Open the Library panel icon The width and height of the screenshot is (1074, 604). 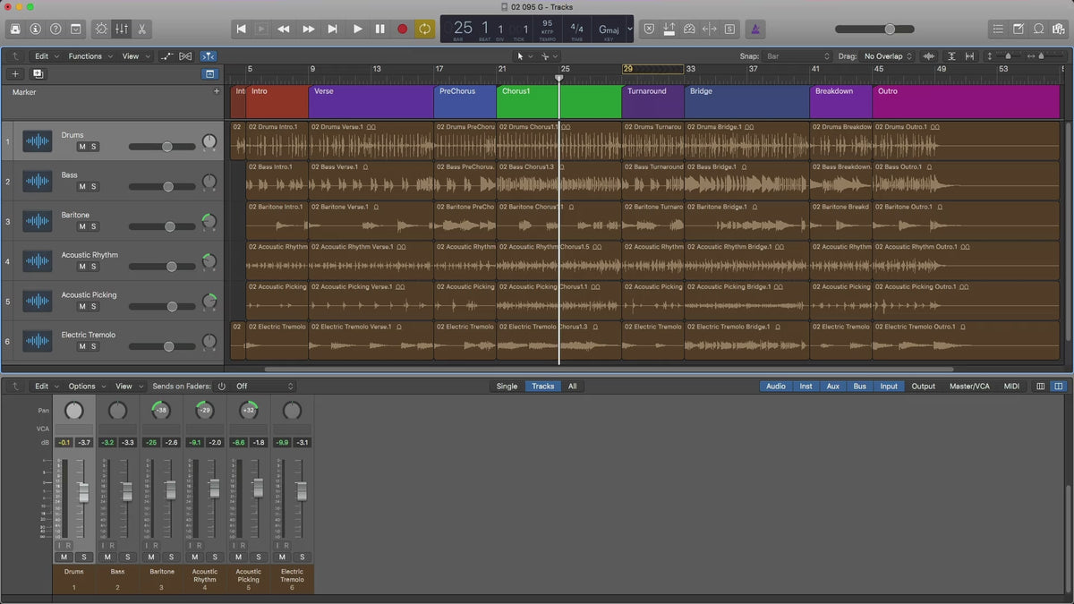click(15, 29)
